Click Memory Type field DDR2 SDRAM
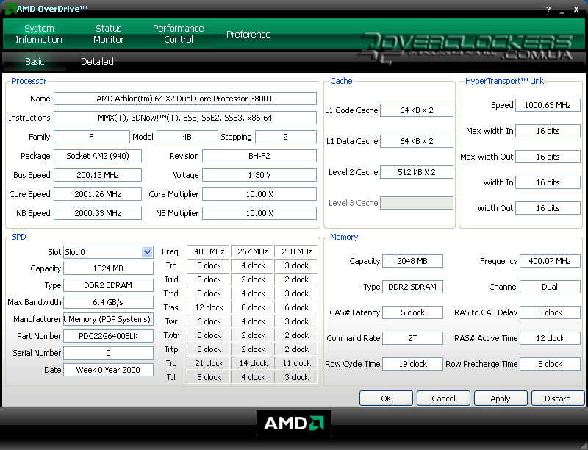588x450 pixels. [x=412, y=287]
